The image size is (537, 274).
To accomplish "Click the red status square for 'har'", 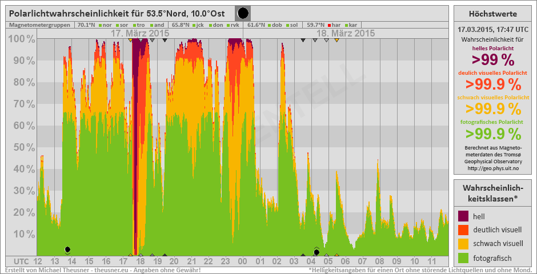I will tap(330, 25).
